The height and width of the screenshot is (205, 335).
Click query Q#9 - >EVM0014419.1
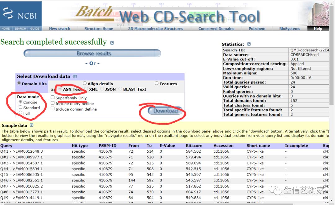click(x=22, y=198)
